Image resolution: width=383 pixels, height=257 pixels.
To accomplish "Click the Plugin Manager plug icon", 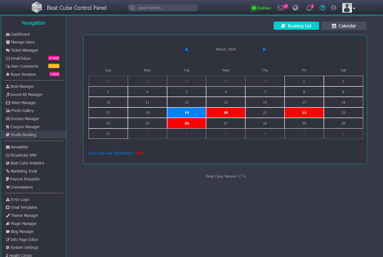I will tap(8, 224).
